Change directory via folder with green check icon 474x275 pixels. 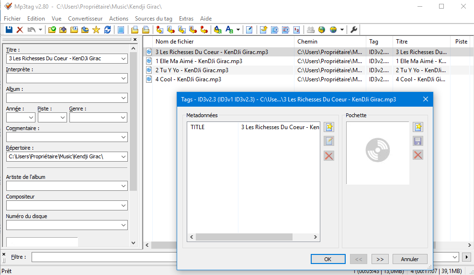pyautogui.click(x=52, y=30)
